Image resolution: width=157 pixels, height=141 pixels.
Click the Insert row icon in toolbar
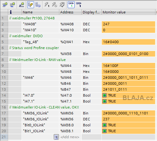click(x=5, y=5)
